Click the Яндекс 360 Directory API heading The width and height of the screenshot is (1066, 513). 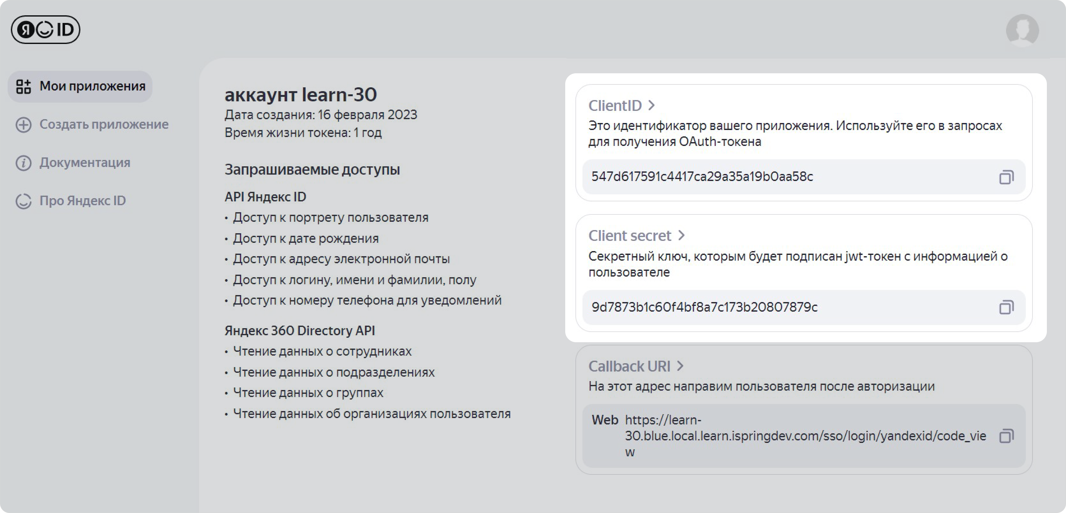click(x=300, y=331)
